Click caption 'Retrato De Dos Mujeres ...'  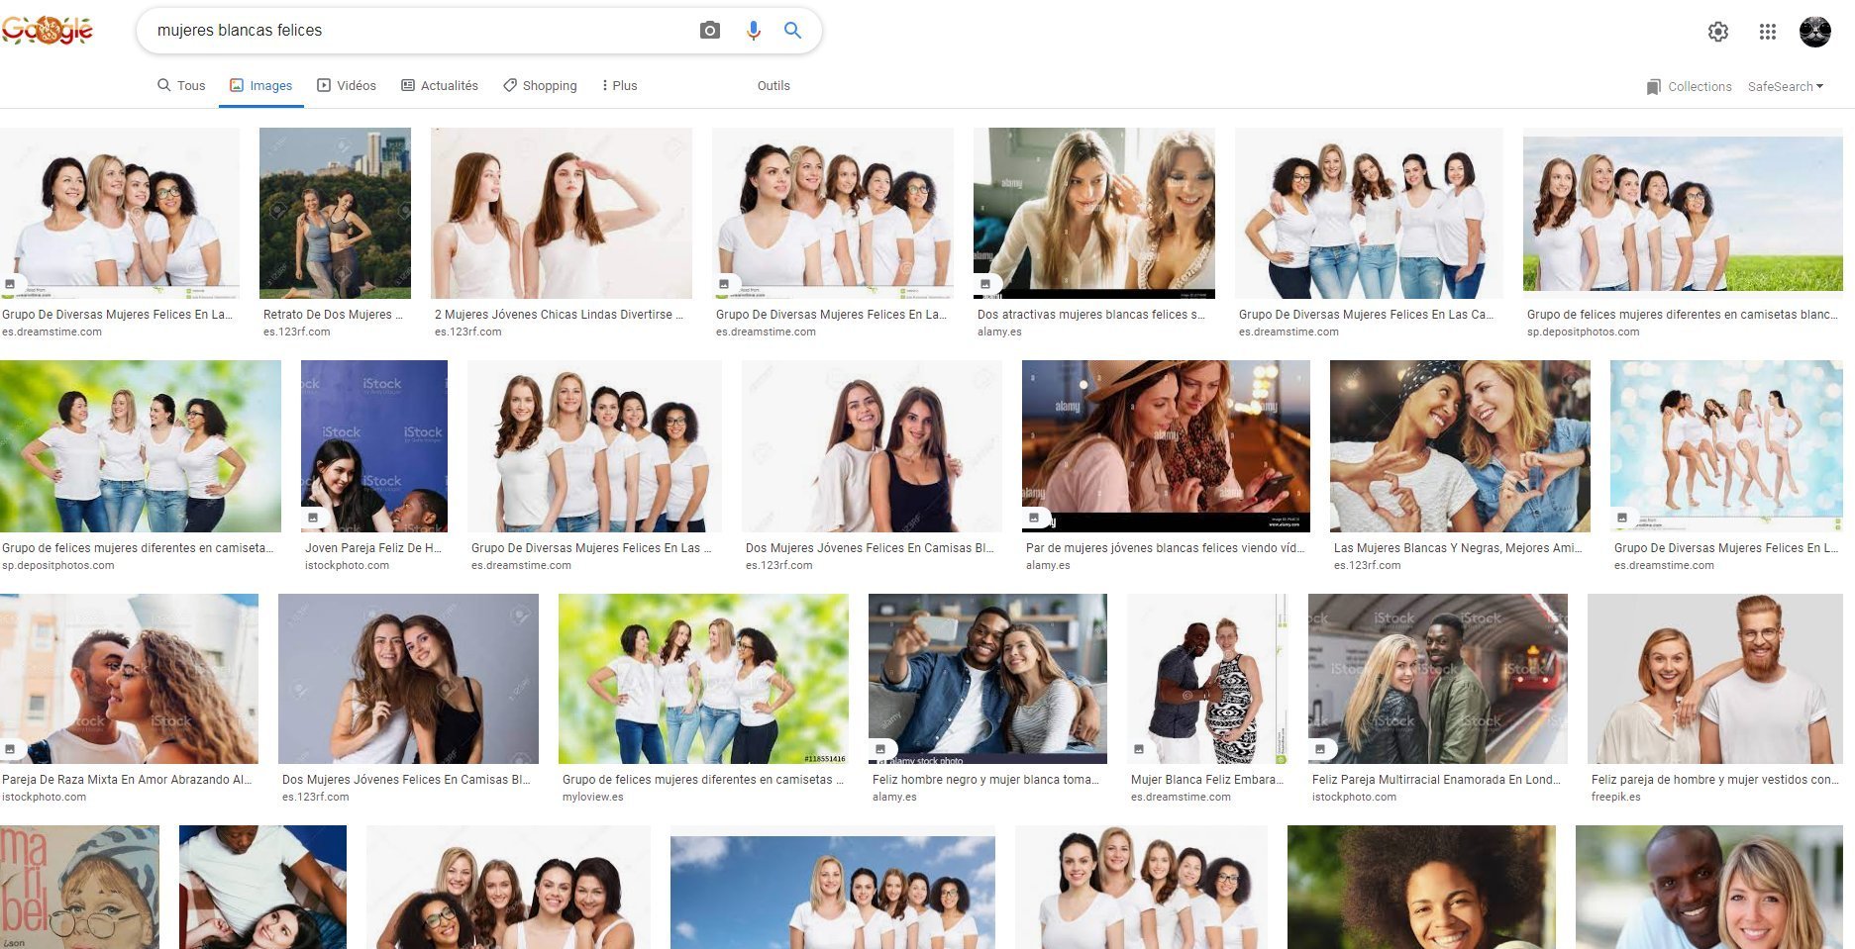click(x=334, y=315)
